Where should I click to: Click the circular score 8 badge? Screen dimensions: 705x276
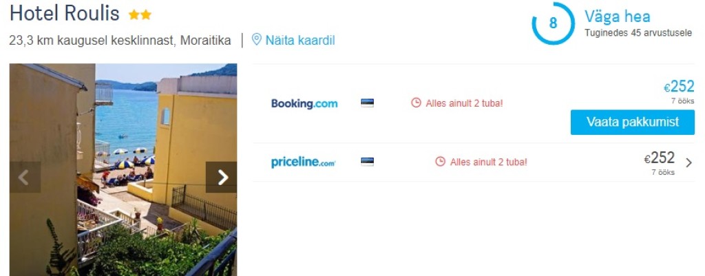click(553, 23)
